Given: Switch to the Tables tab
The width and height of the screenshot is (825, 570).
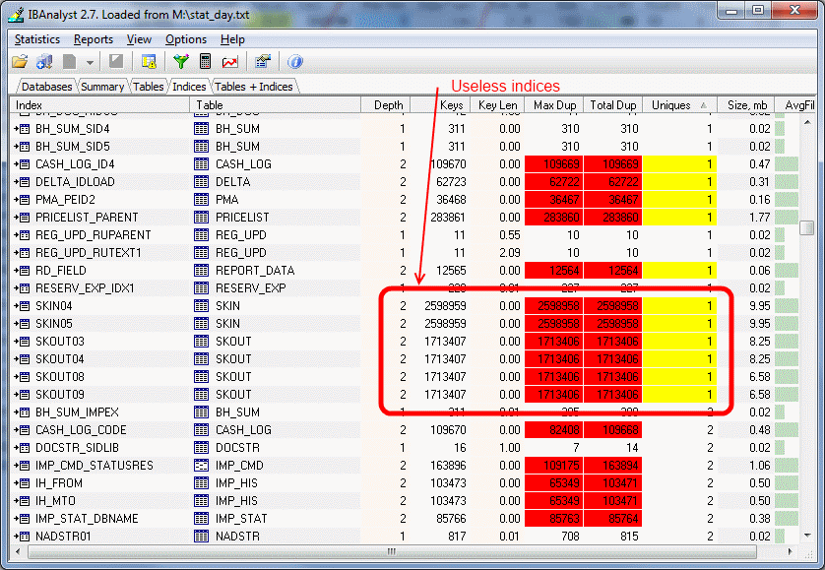Looking at the screenshot, I should click(149, 87).
